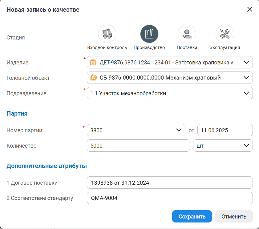Click the part icon in Изделие field
The image size is (259, 229).
point(93,62)
